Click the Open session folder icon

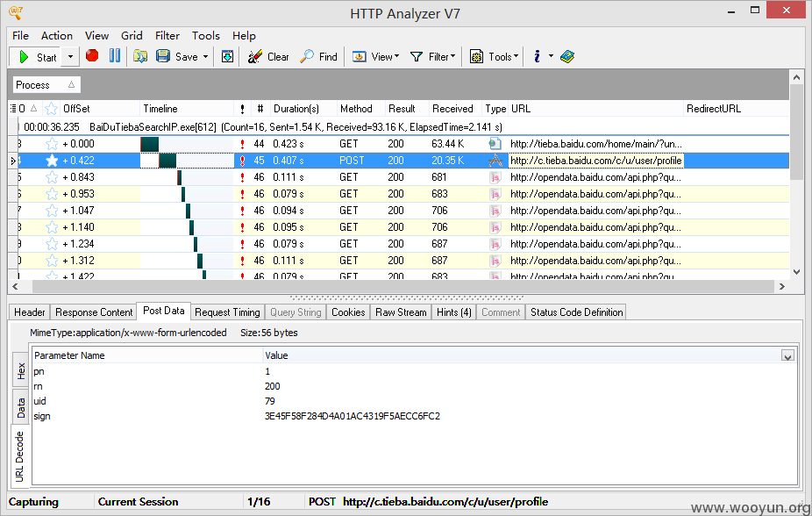point(140,56)
